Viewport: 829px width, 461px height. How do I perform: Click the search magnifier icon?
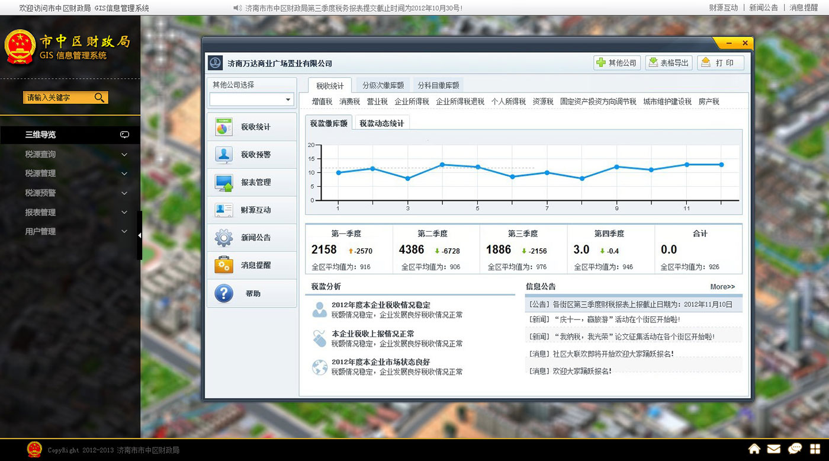pyautogui.click(x=99, y=98)
